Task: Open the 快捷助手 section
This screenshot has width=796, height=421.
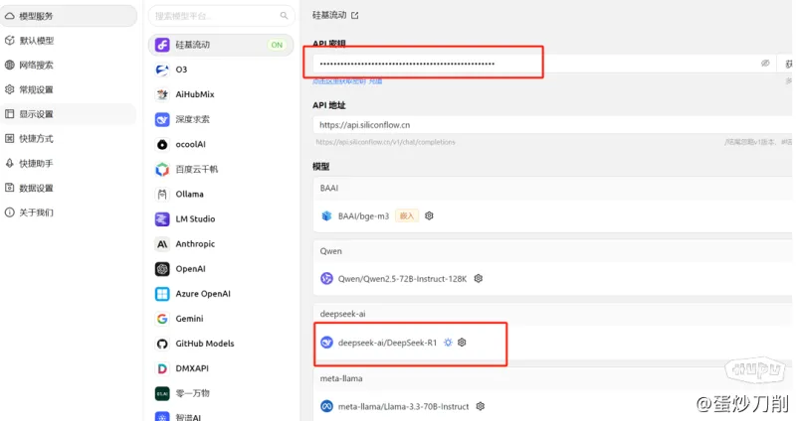Action: pyautogui.click(x=69, y=163)
